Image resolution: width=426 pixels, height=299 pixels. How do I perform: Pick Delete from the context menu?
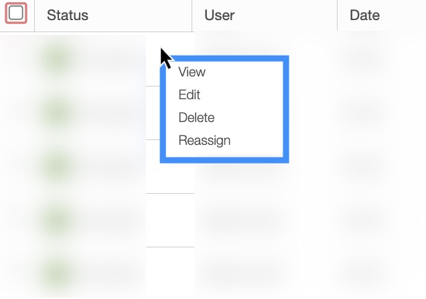(x=196, y=118)
